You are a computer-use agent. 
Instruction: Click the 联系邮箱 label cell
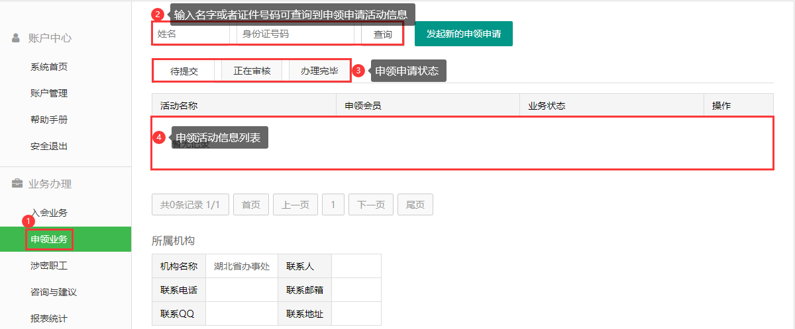[x=305, y=290]
